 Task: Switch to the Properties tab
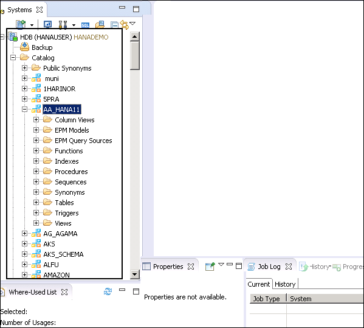tap(168, 267)
